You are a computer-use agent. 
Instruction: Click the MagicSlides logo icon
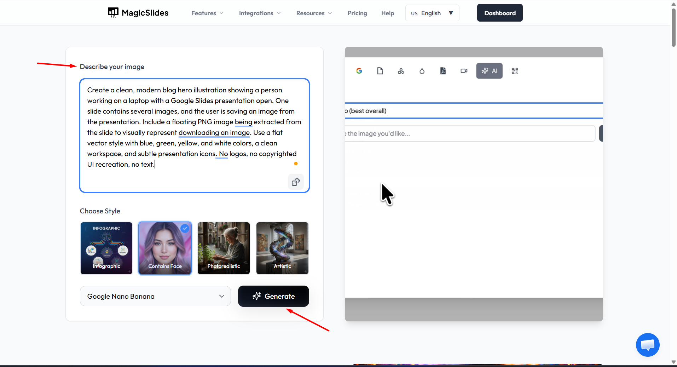(113, 13)
